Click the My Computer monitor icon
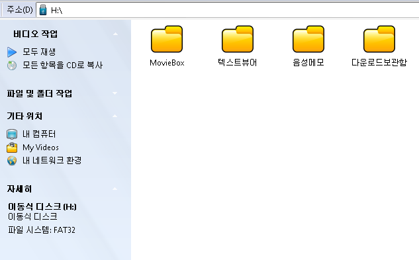The height and width of the screenshot is (260, 419). [12, 134]
